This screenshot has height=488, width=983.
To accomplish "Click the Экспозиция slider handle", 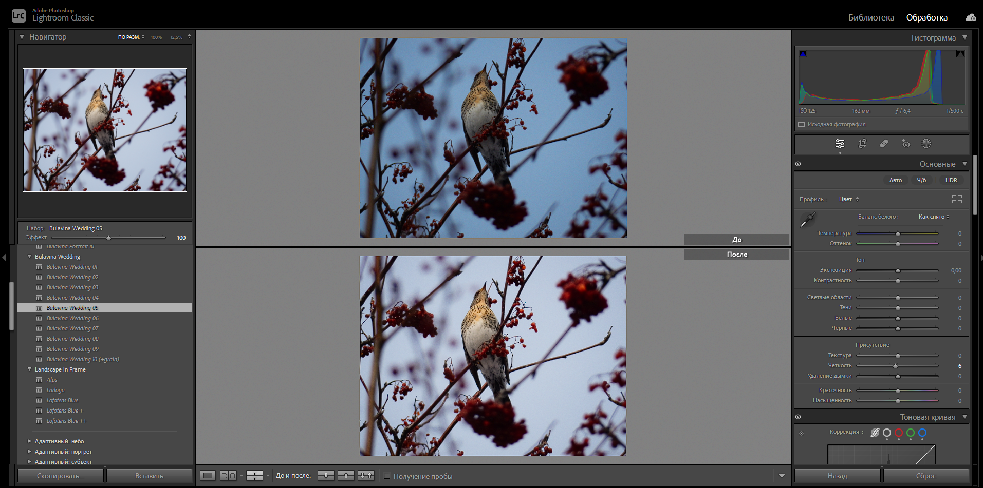I will click(x=898, y=270).
